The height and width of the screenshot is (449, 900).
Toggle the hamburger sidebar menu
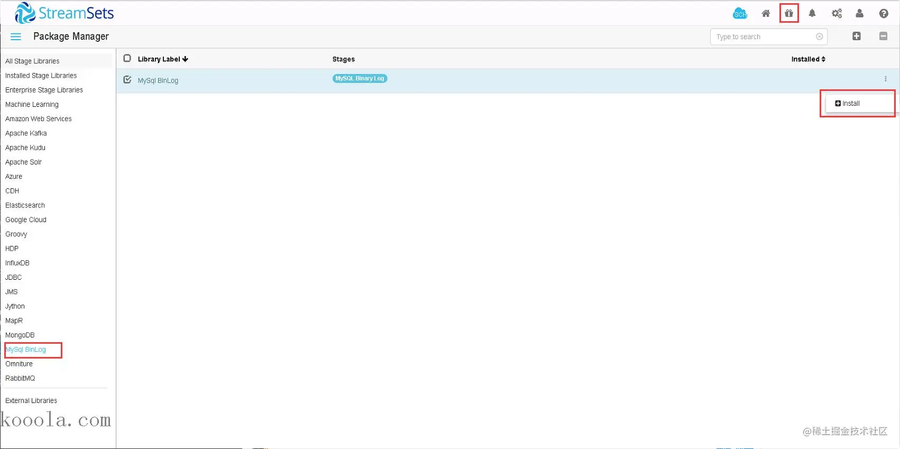(16, 36)
